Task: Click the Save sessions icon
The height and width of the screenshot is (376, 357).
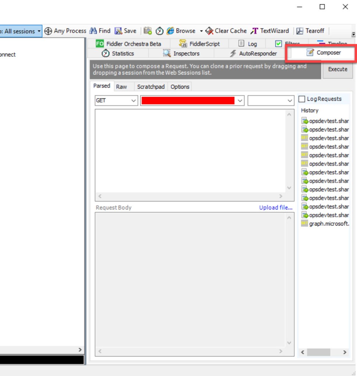Action: pos(118,31)
